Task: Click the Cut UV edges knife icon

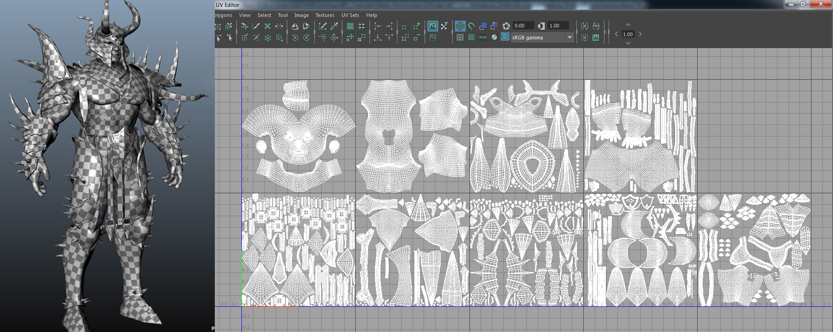Action: tap(256, 26)
